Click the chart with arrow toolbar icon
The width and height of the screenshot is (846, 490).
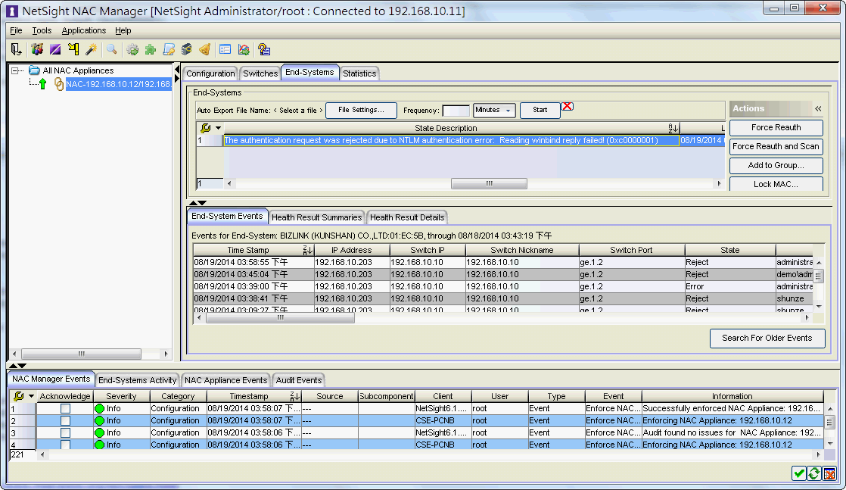point(244,50)
